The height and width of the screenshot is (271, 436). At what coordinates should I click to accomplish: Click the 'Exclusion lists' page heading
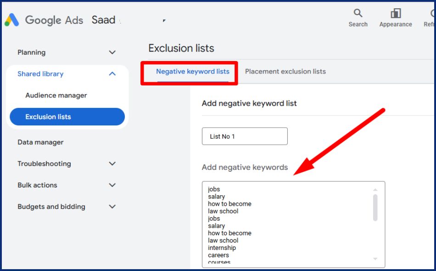click(x=181, y=48)
